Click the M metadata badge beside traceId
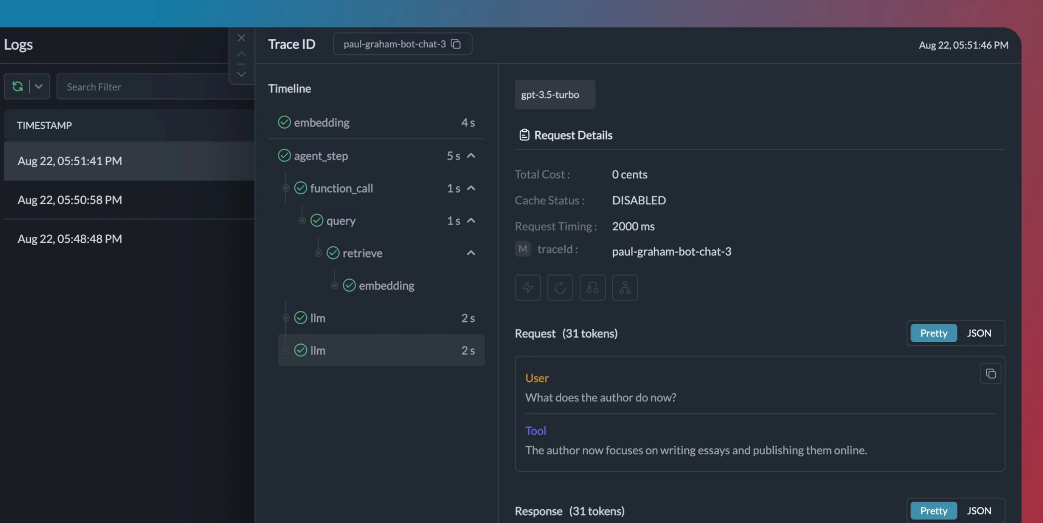Screen dimensions: 1043x523 click(x=523, y=249)
